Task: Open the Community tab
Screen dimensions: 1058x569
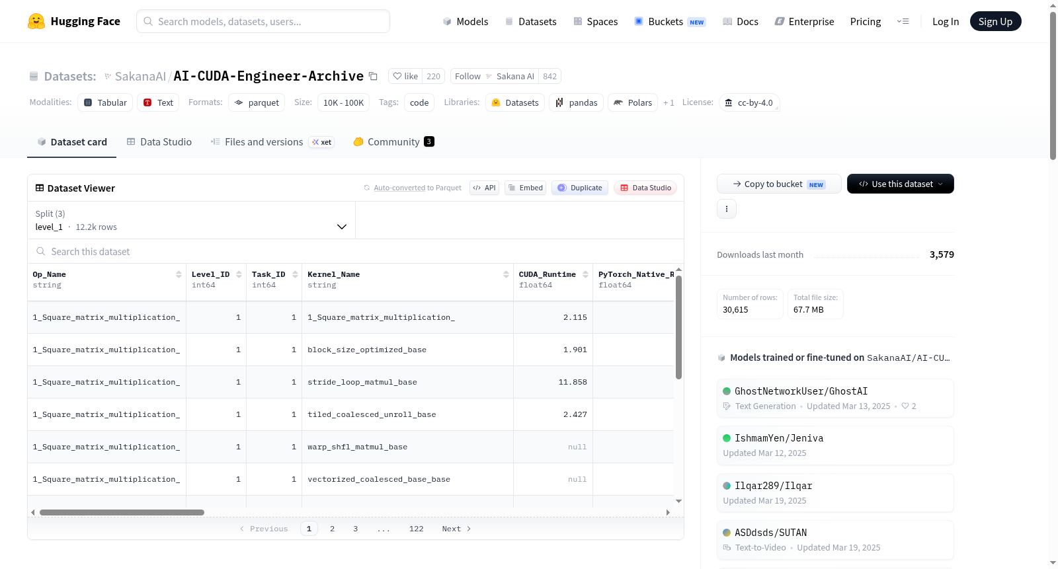Action: [394, 141]
